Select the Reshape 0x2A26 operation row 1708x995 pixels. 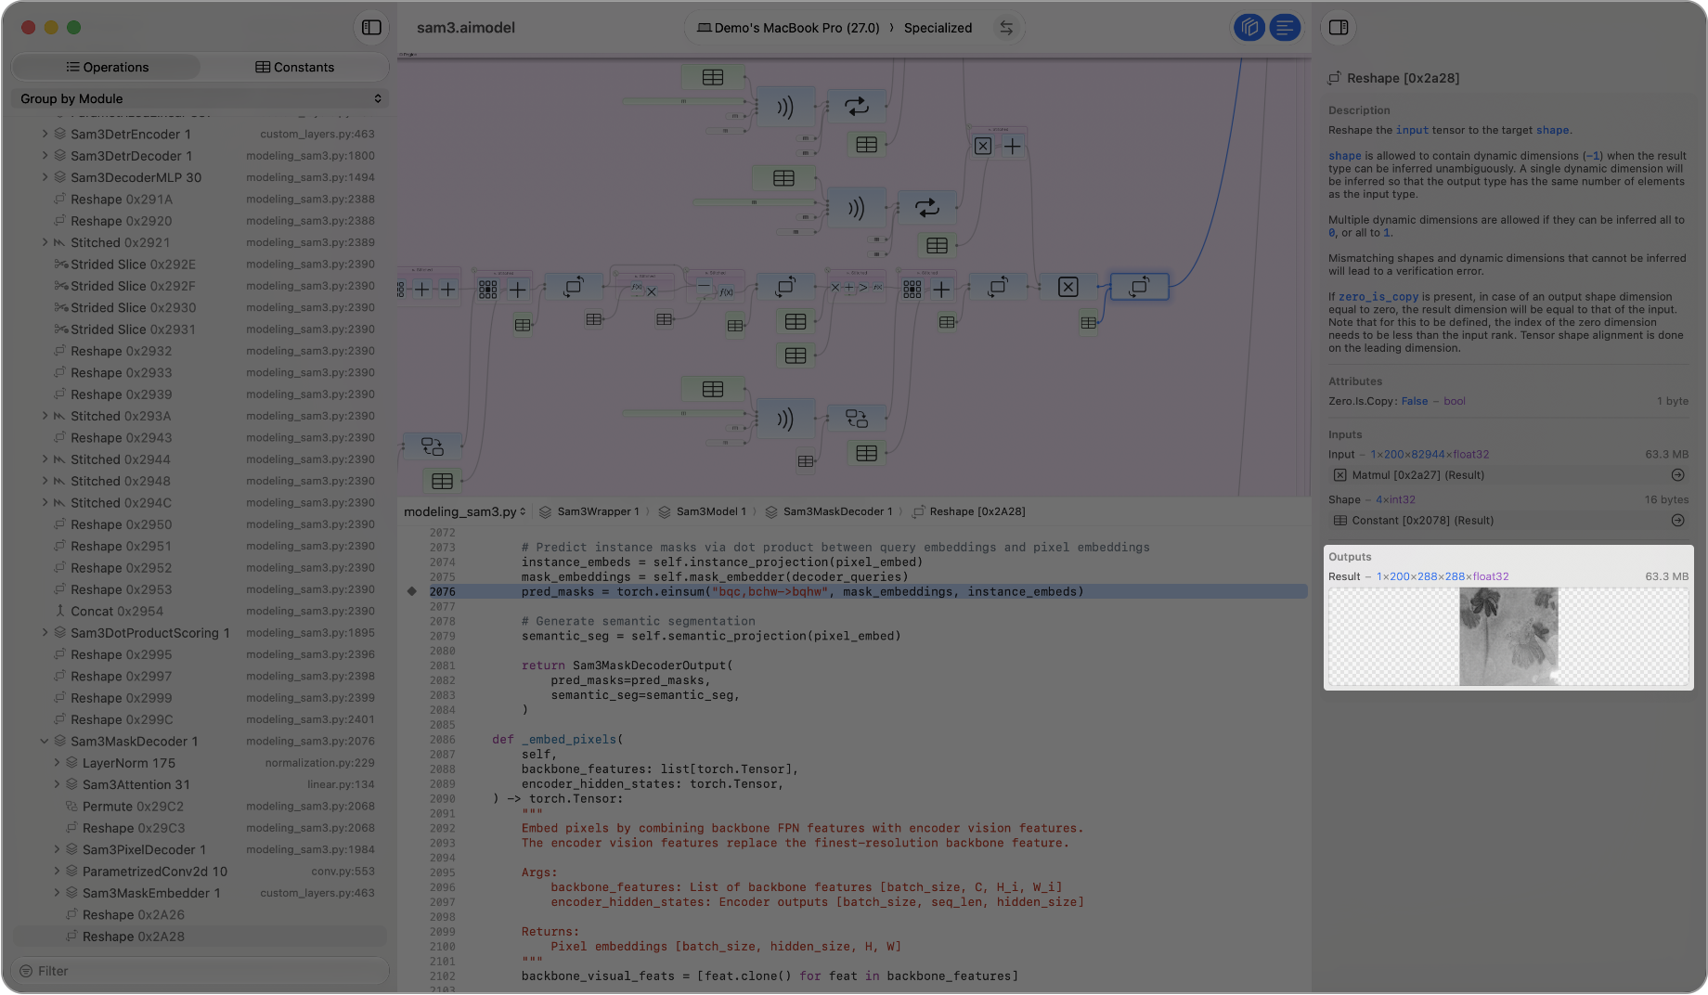click(x=200, y=915)
